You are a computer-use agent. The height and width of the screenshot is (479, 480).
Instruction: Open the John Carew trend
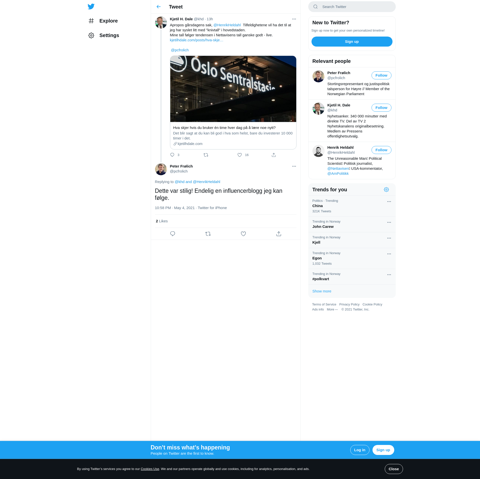352,224
